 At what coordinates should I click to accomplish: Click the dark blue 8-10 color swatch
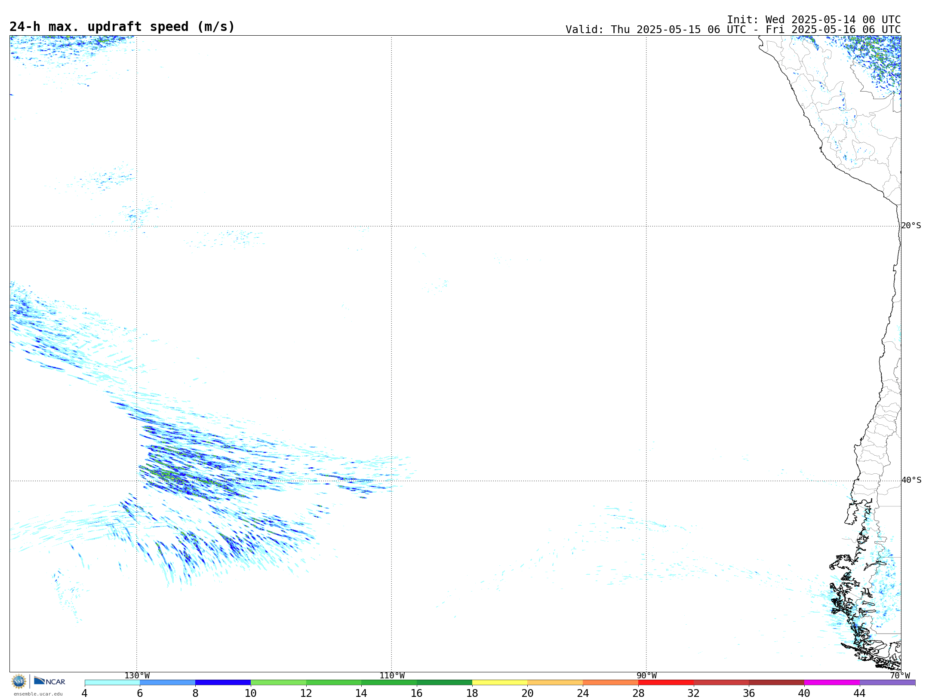pyautogui.click(x=223, y=683)
